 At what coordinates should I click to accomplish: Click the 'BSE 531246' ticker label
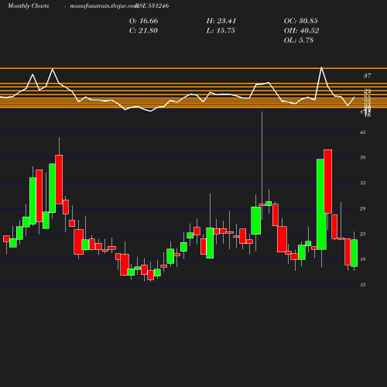click(x=152, y=5)
